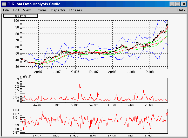188x138 pixels.
Task: Open the Help menu
Action: pyautogui.click(x=181, y=10)
